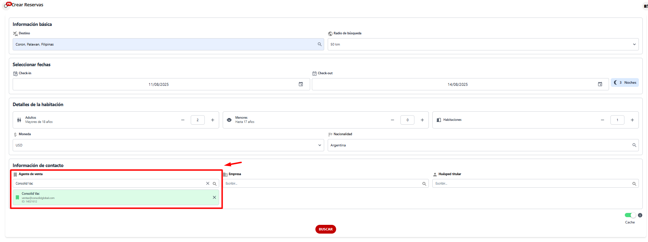Open the Check-in calendar picker icon

tap(301, 84)
